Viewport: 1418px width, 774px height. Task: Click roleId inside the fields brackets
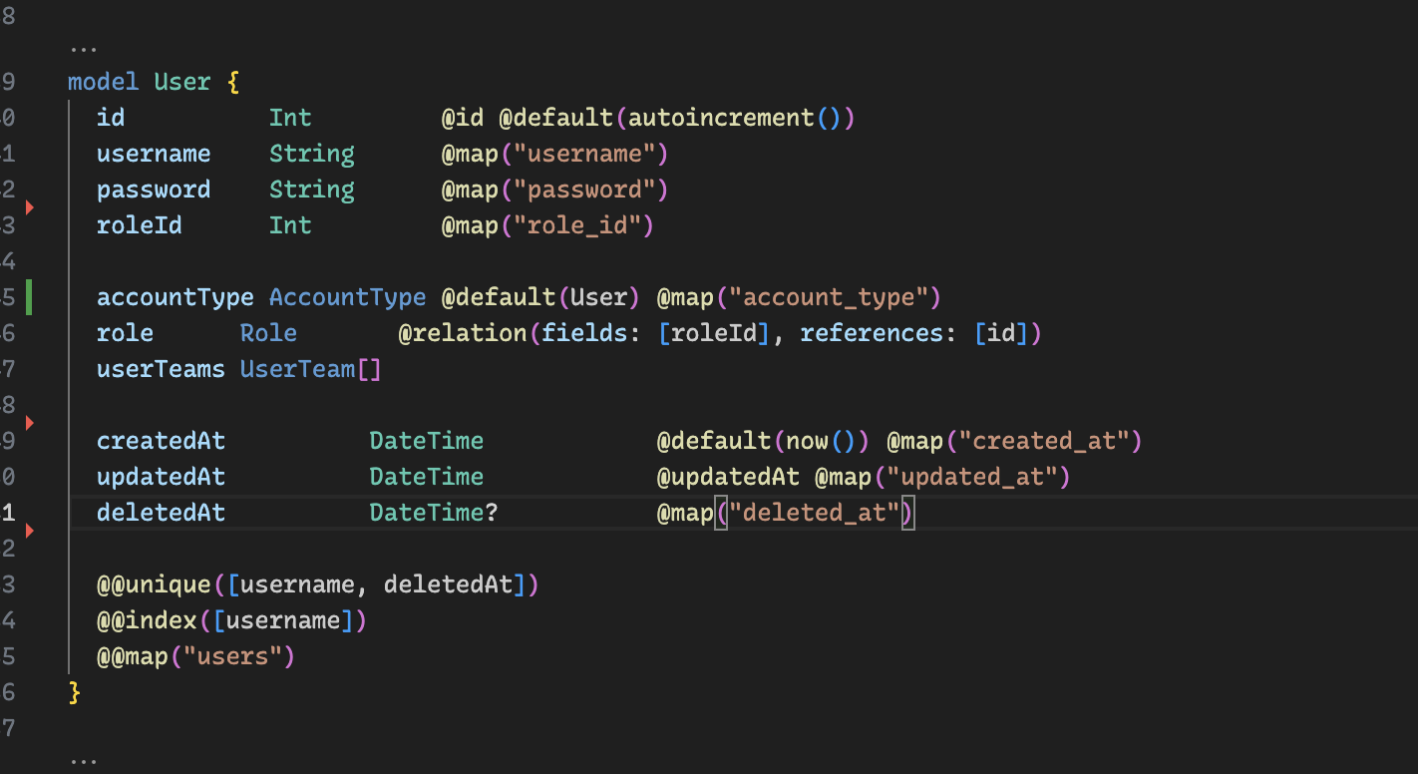pyautogui.click(x=714, y=333)
